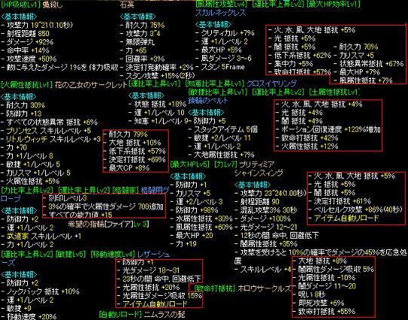Screen dimensions: 408x320
Task: Click the line '回避率 +3%'
Action: [x=145, y=59]
